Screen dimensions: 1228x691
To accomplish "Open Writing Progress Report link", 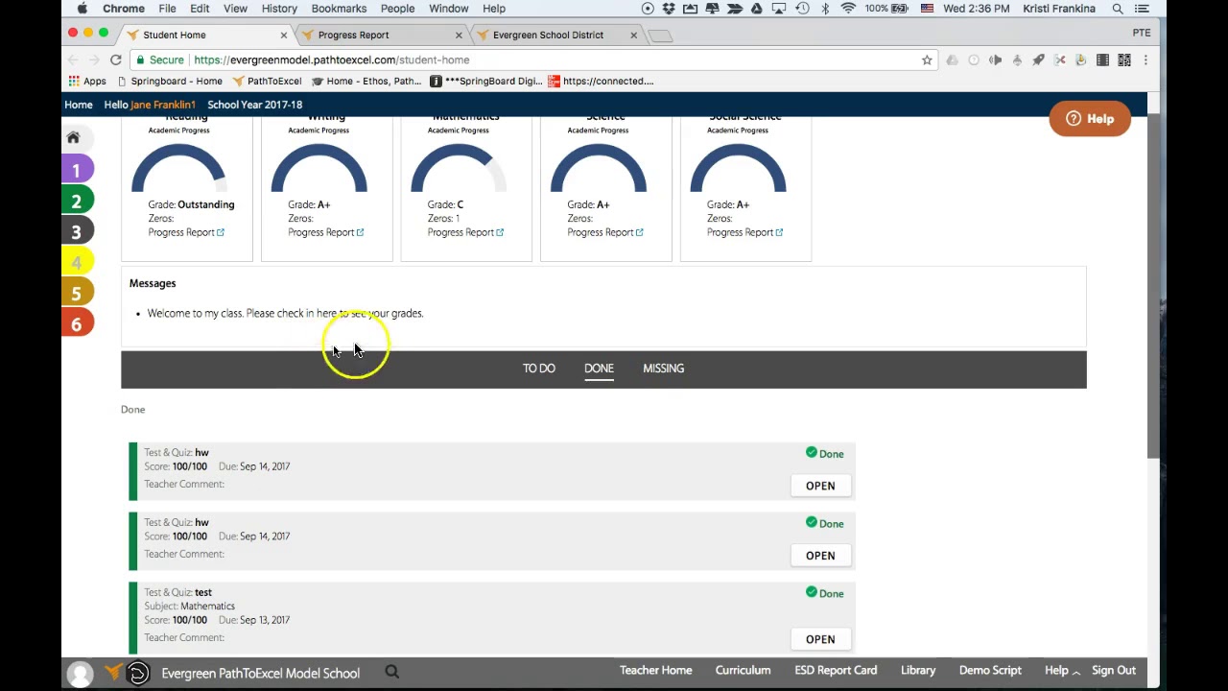I will point(325,232).
